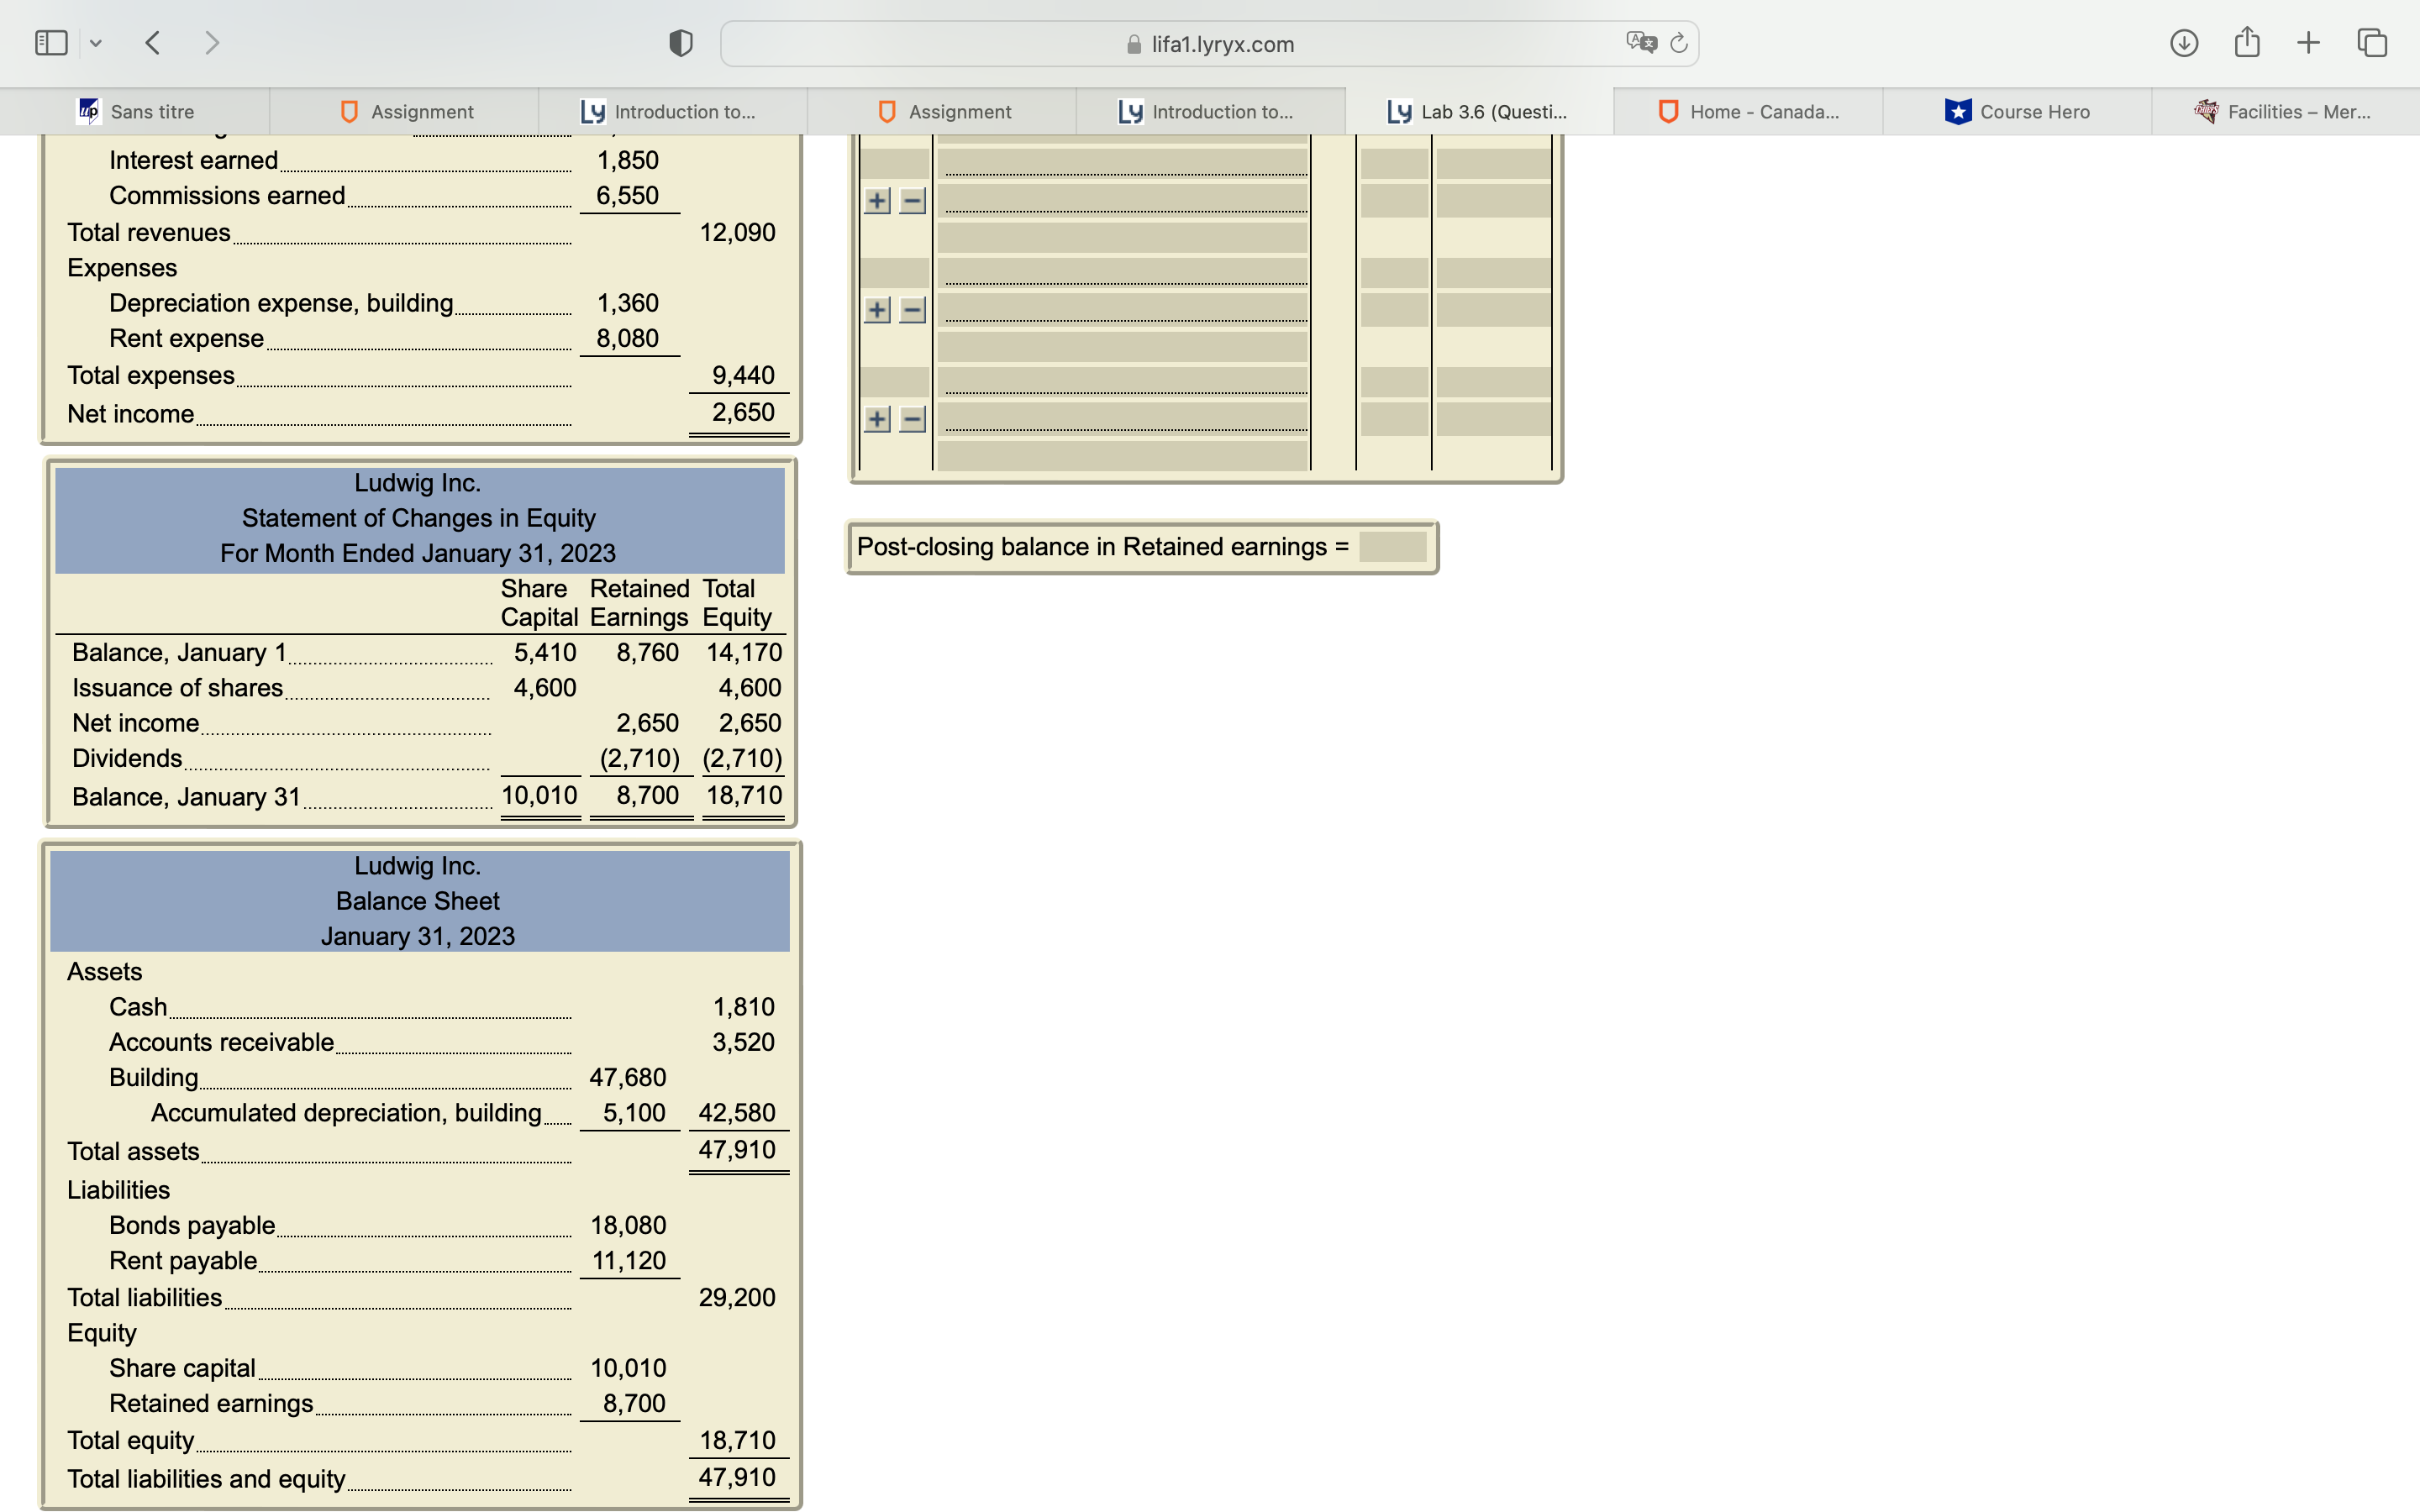Add a row with the bottom plus button
The width and height of the screenshot is (2420, 1512).
(877, 419)
